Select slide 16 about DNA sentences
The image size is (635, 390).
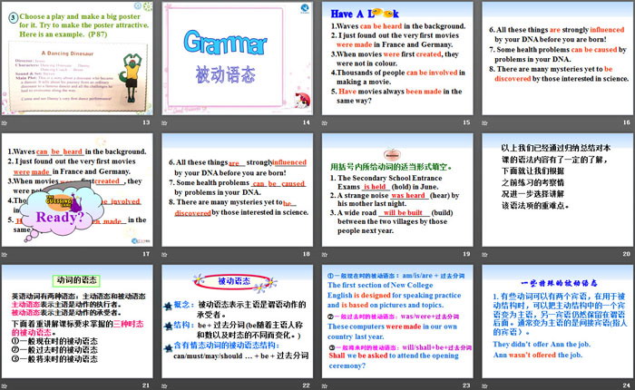point(555,56)
